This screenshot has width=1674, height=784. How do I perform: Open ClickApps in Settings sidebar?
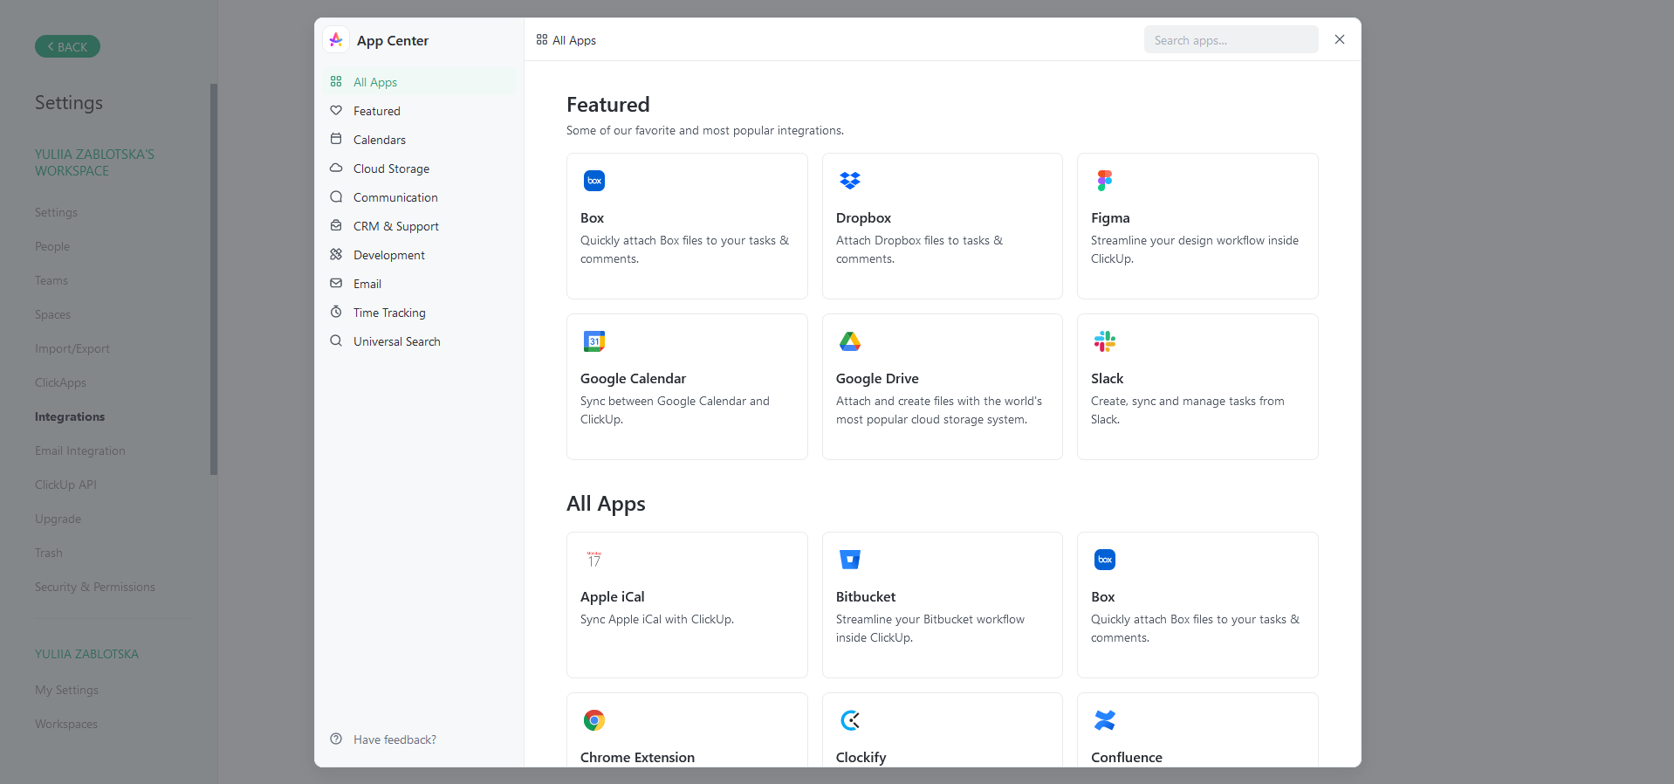tap(60, 382)
